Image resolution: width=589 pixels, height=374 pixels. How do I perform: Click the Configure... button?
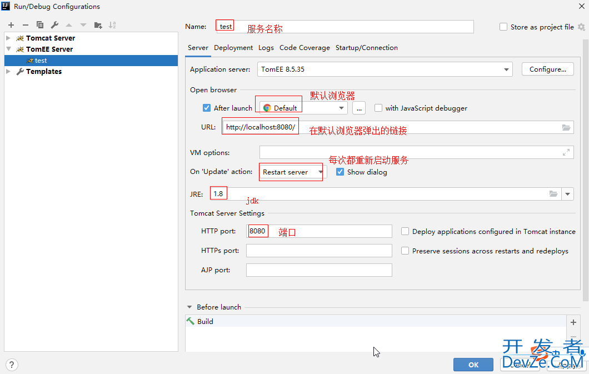click(x=548, y=69)
